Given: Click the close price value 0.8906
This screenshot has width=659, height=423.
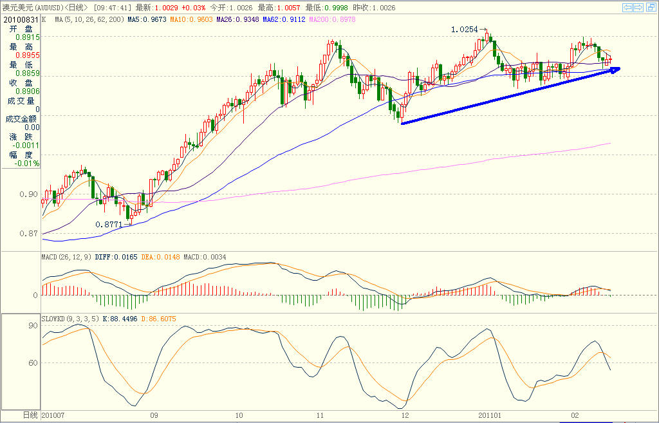Looking at the screenshot, I should [28, 91].
